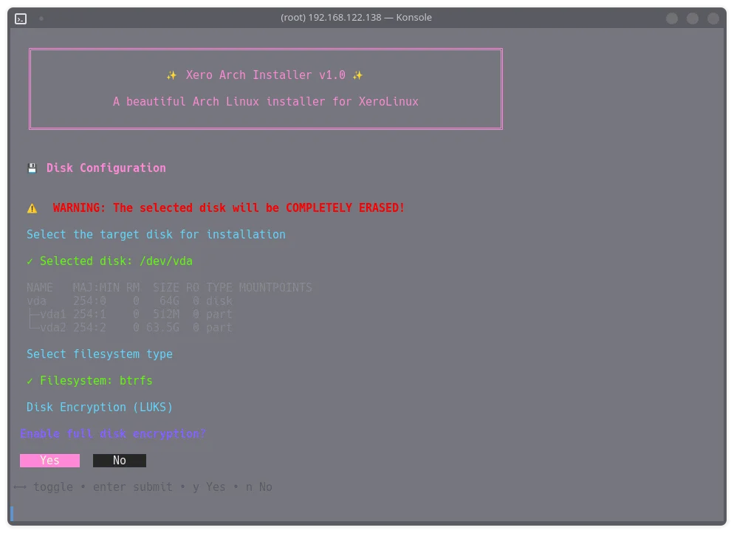Click the sparkle icon right of v1.0
Image resolution: width=734 pixels, height=533 pixels.
click(x=358, y=75)
